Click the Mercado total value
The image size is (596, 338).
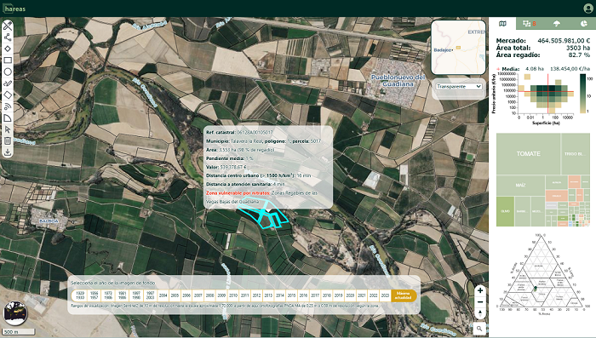click(564, 41)
